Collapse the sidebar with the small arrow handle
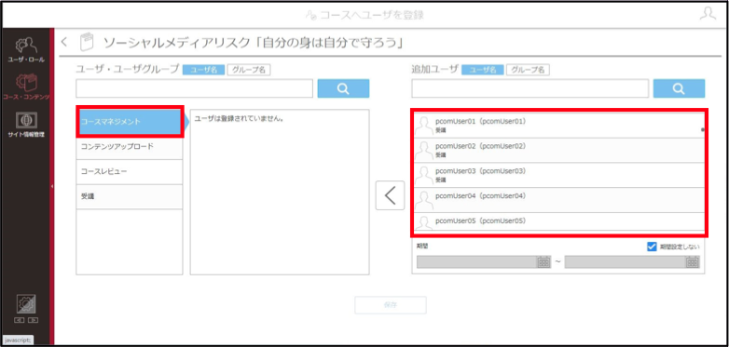The image size is (729, 347). [52, 186]
